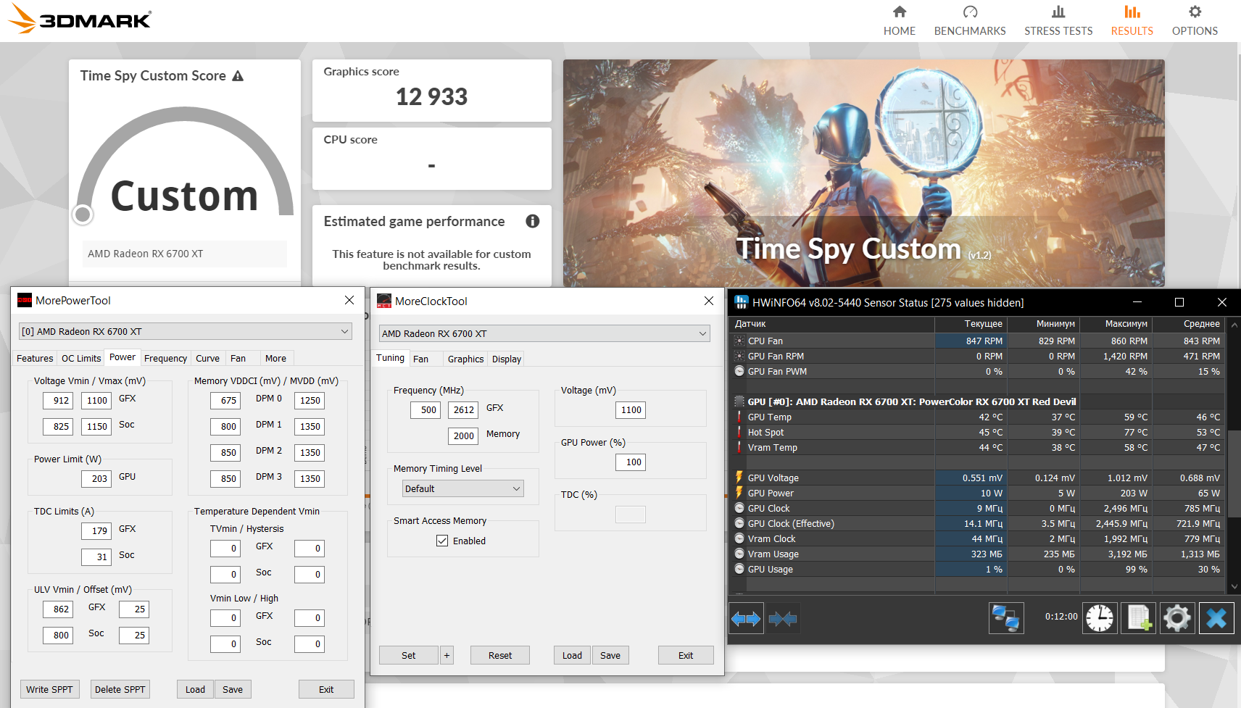Click the plus button next to Set
The image size is (1241, 708).
pos(447,655)
